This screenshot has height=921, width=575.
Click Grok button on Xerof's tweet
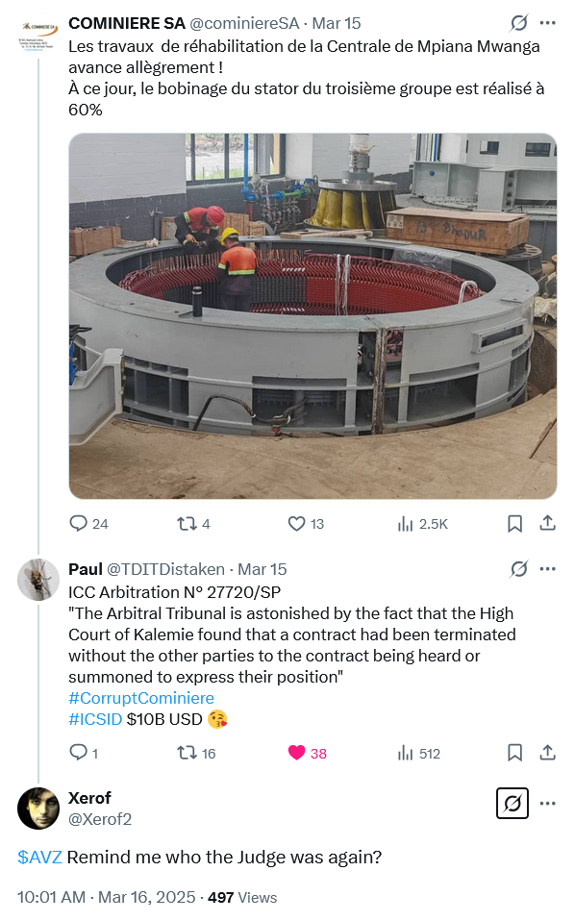pyautogui.click(x=512, y=803)
